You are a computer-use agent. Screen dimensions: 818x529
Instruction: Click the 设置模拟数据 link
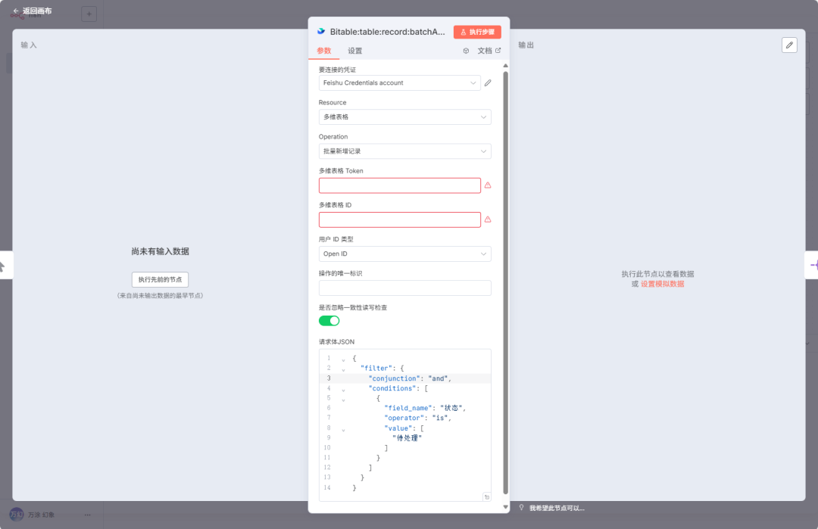click(662, 284)
